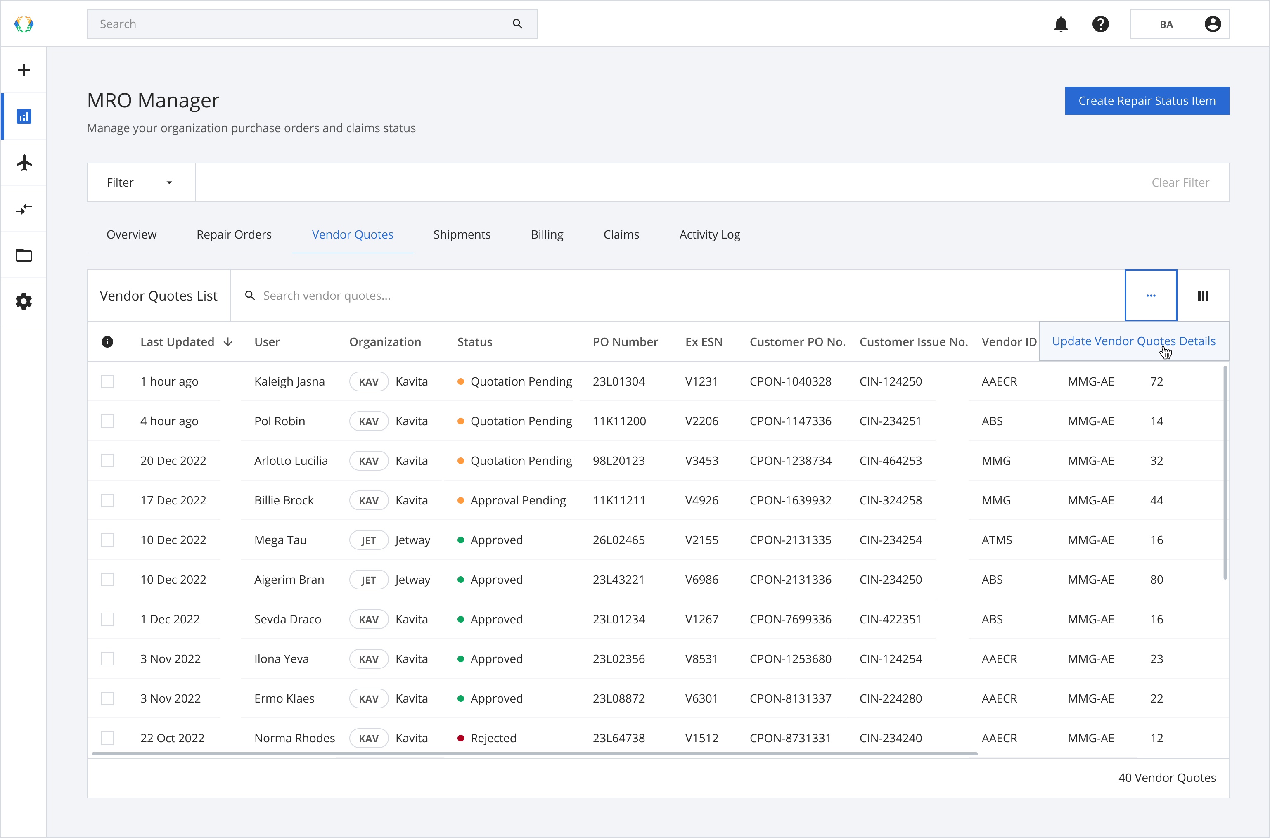Select the checkbox for Kaleigh Jasna row
The image size is (1270, 838).
pyautogui.click(x=107, y=381)
